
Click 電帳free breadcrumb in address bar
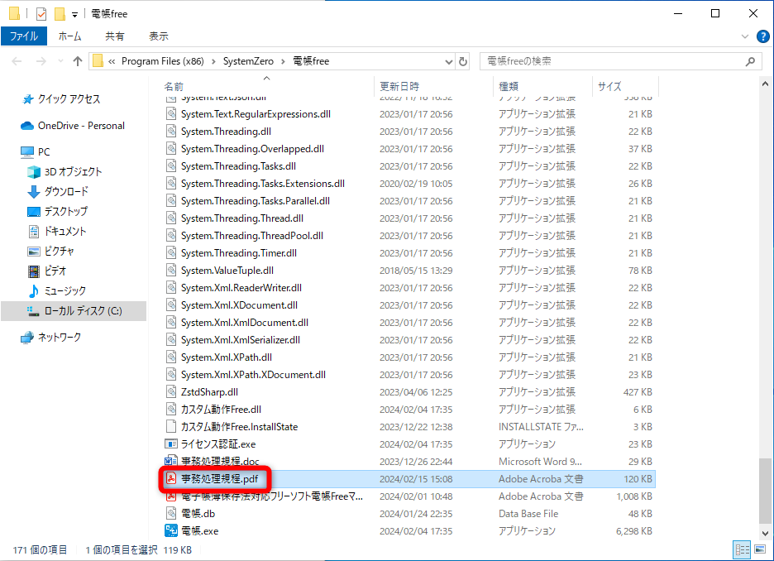pos(311,61)
